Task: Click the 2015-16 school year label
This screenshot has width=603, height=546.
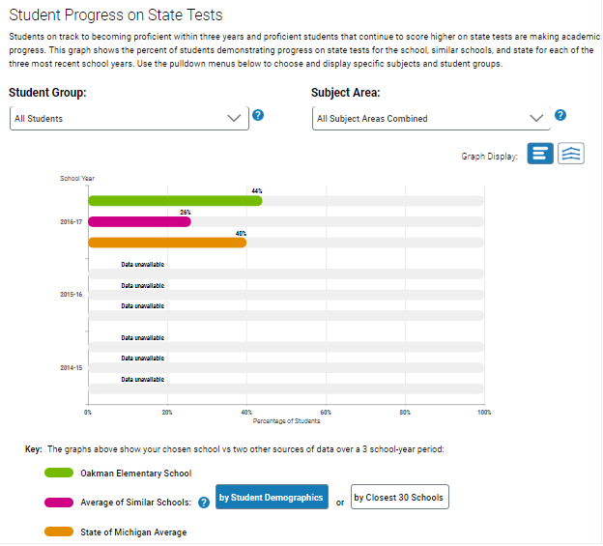Action: tap(71, 295)
